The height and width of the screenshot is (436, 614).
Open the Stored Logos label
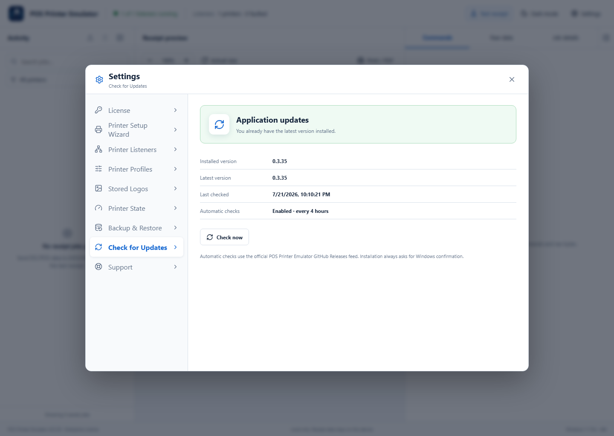[128, 189]
